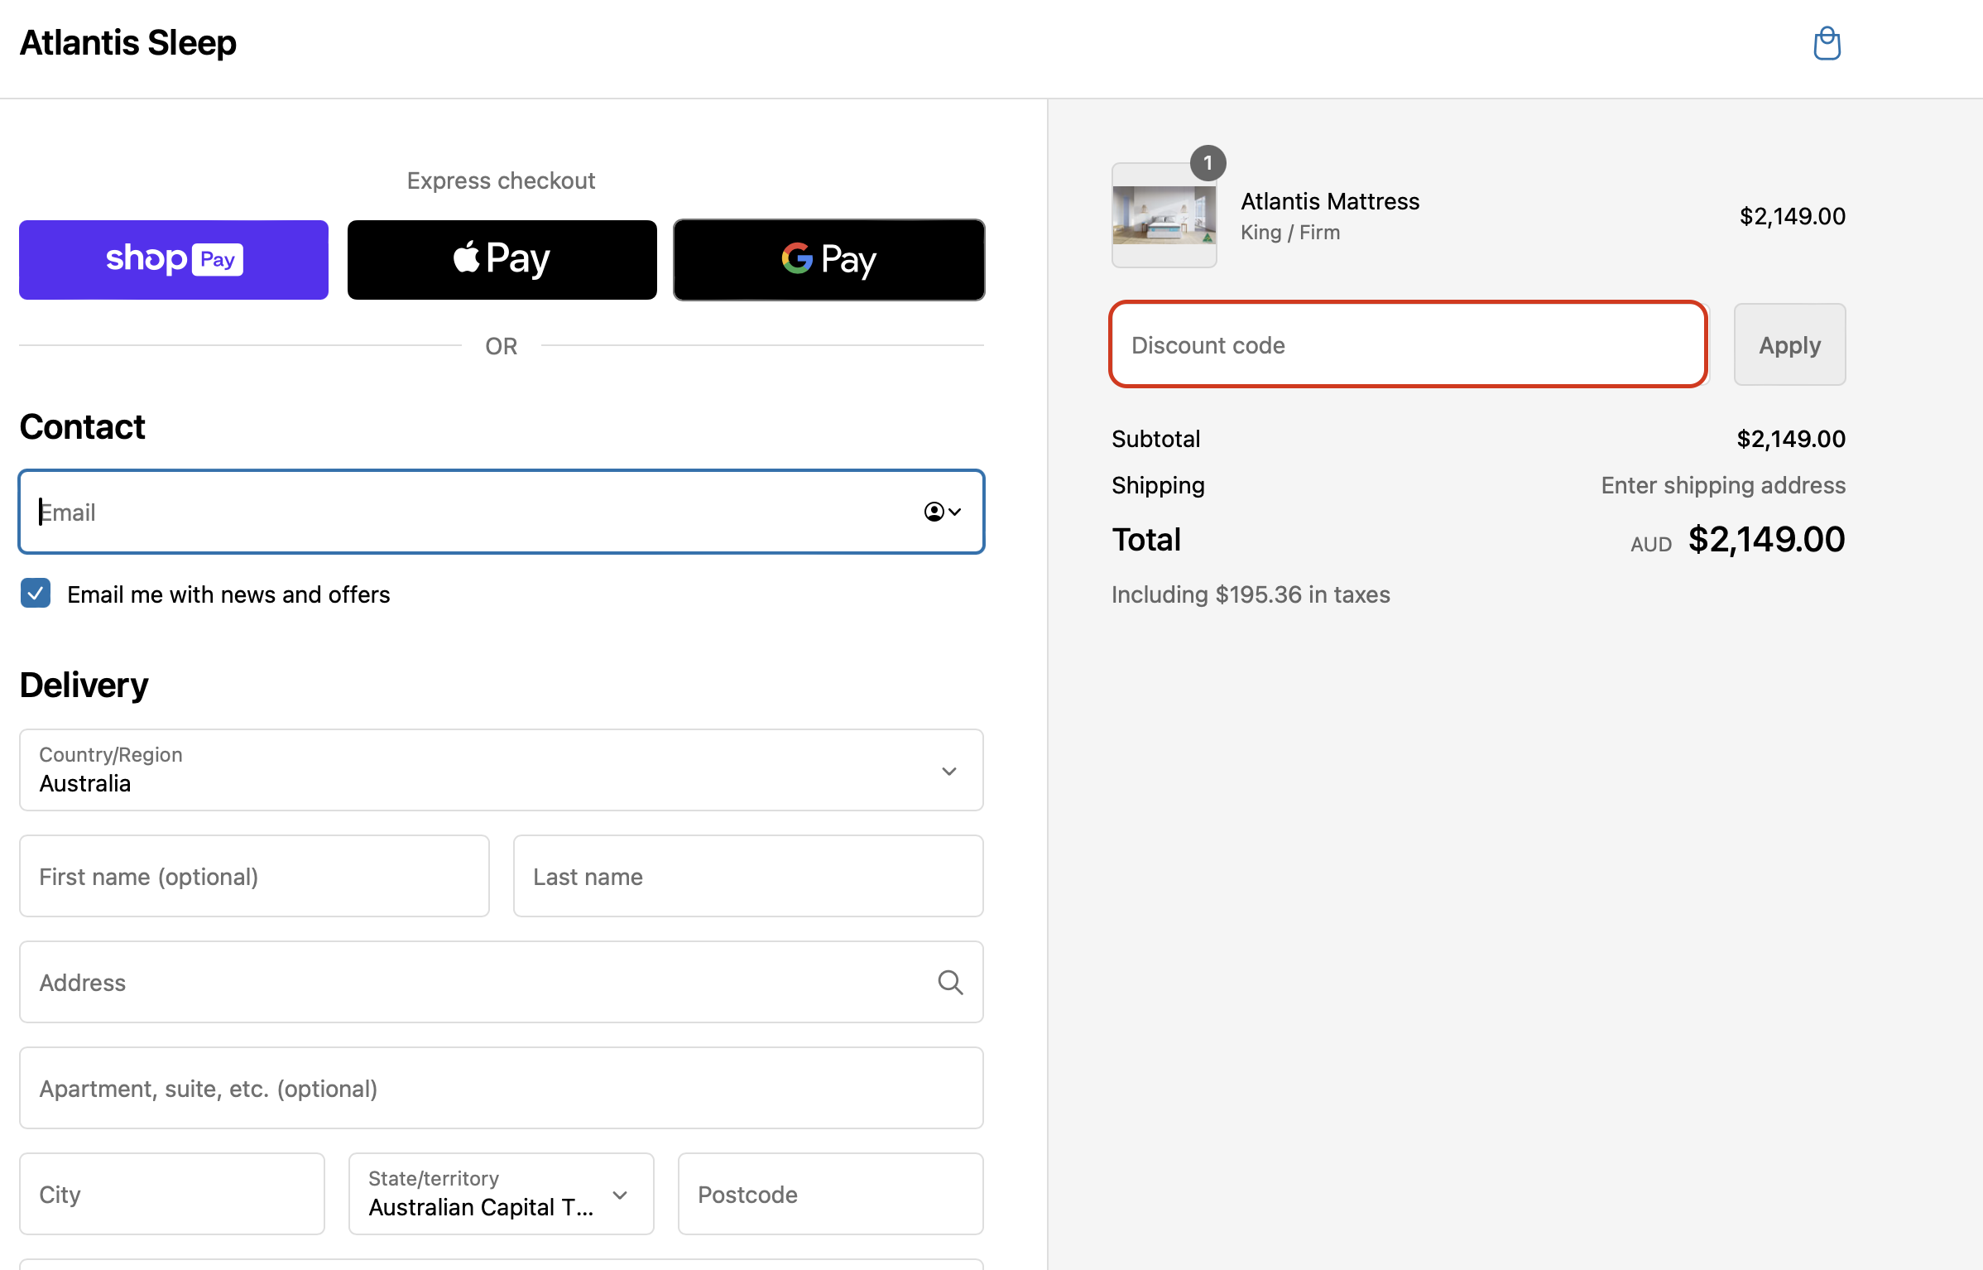Viewport: 1983px width, 1270px height.
Task: Expand the State/territory dropdown
Action: pyautogui.click(x=501, y=1194)
